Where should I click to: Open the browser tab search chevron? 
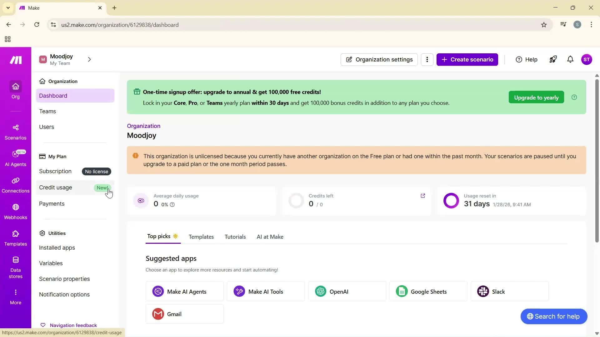pos(8,8)
